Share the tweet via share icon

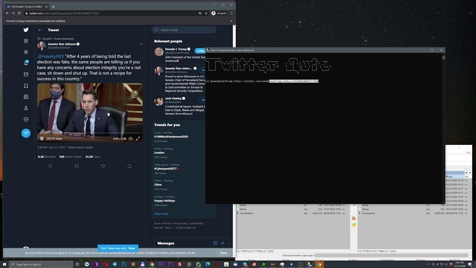129,166
